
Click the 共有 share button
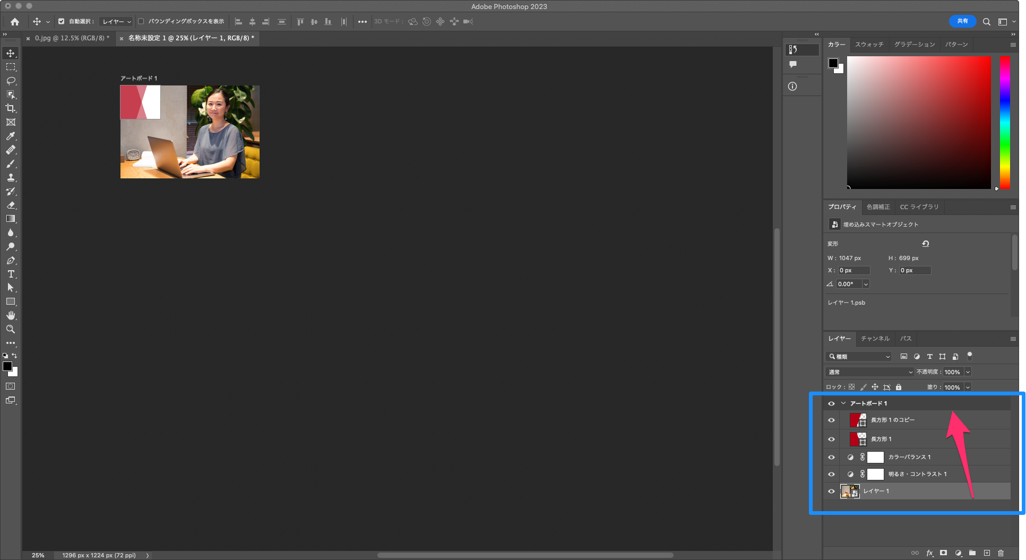pos(962,21)
